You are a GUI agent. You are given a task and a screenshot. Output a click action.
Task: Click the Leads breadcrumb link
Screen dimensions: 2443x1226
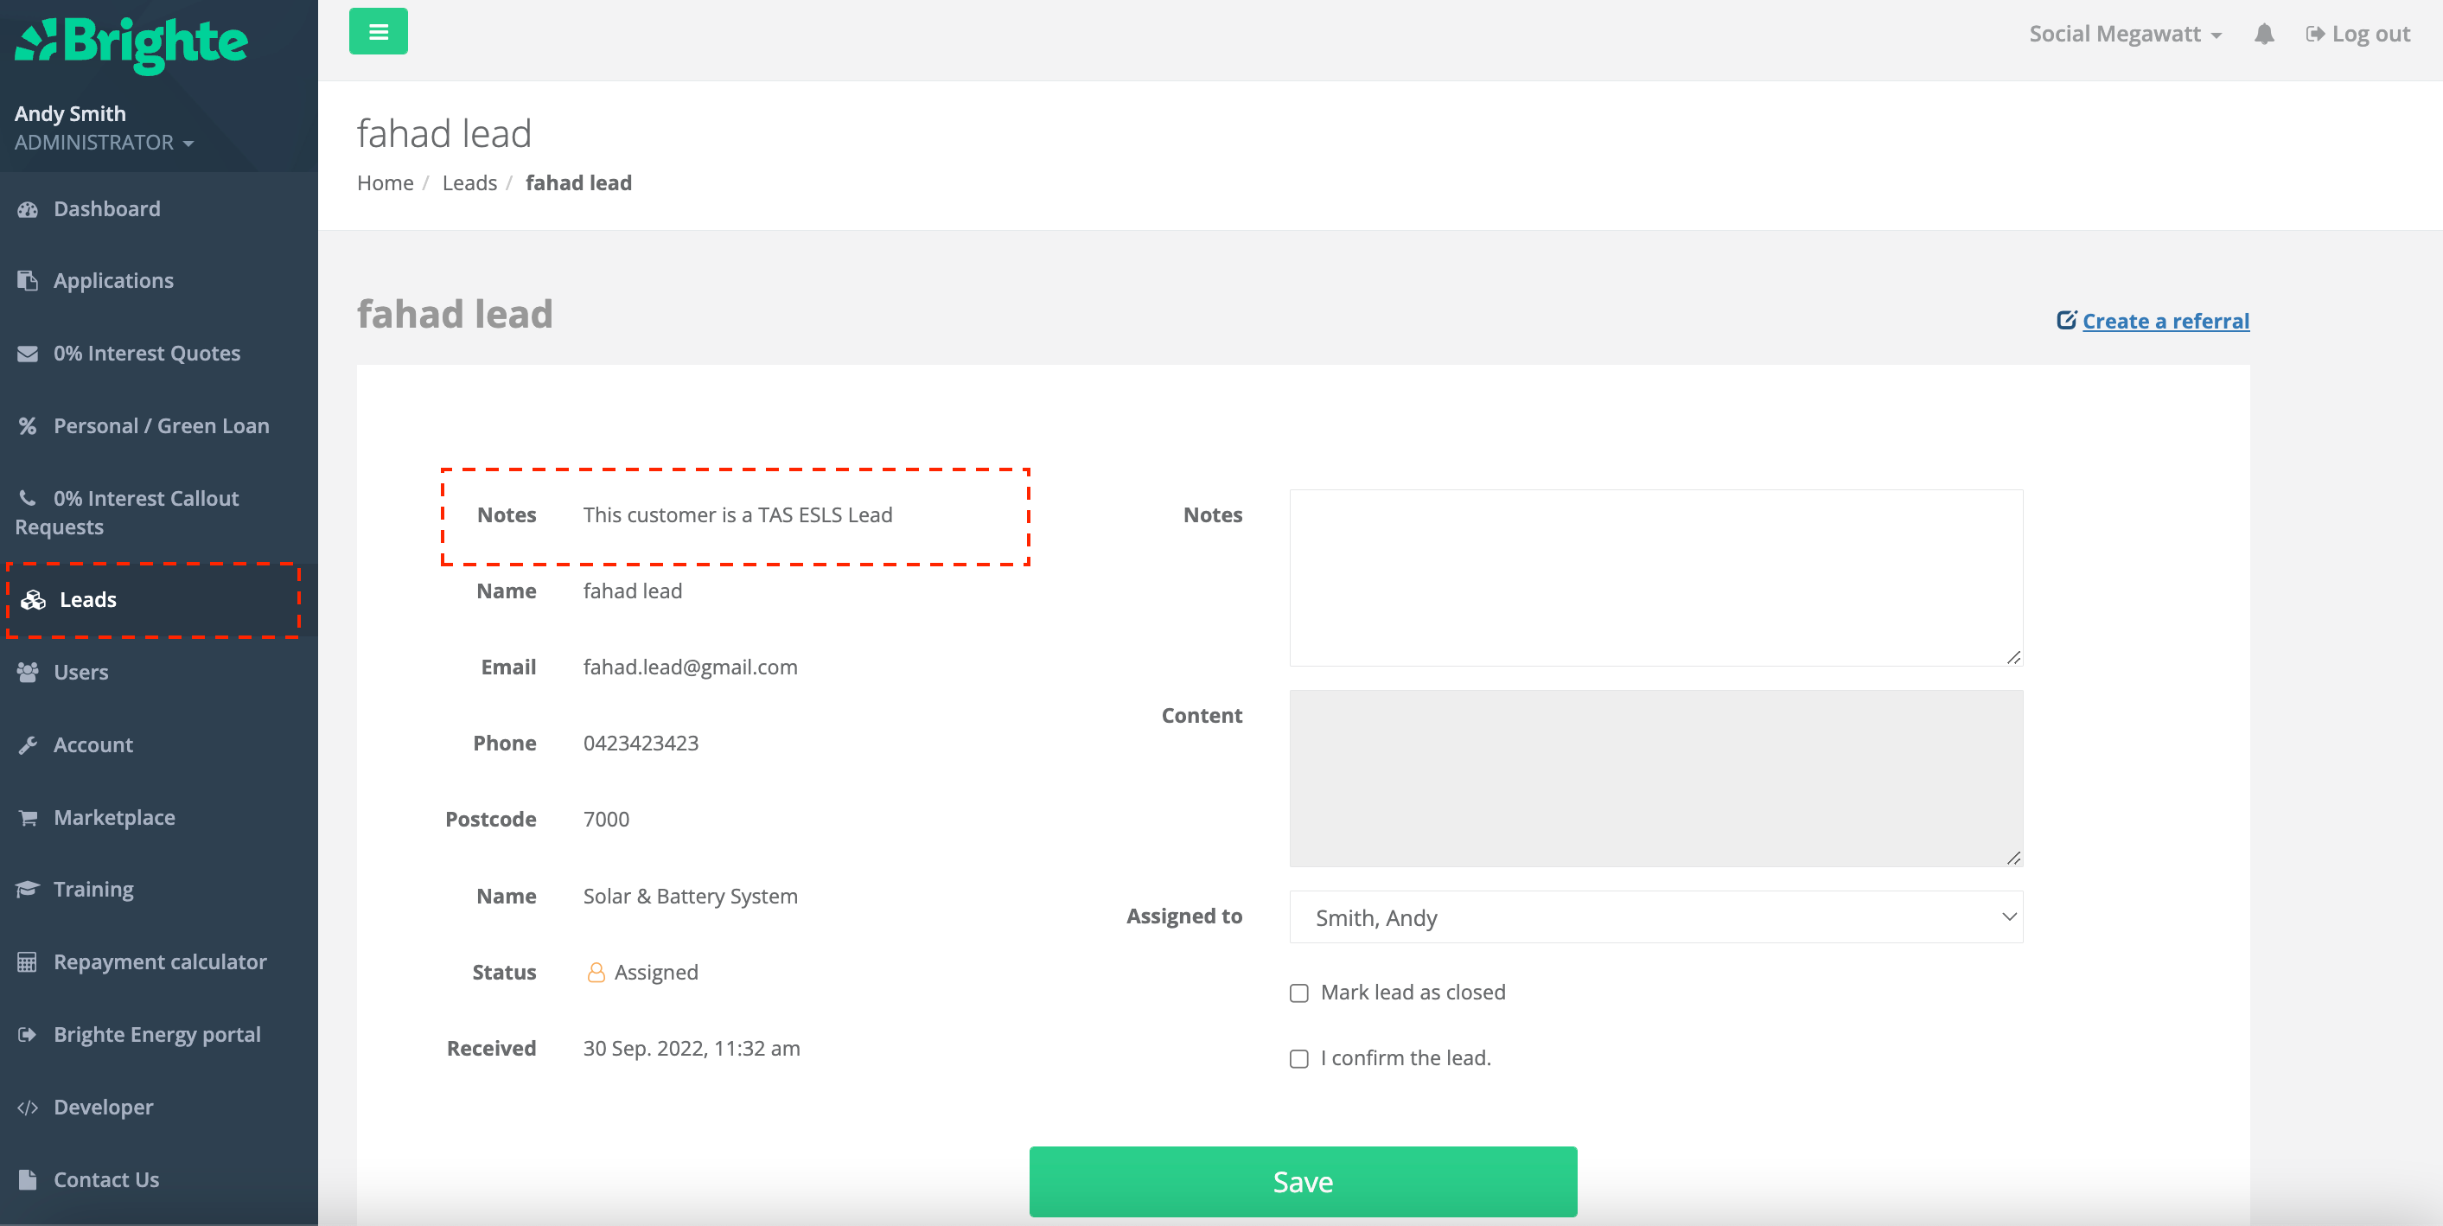469,183
